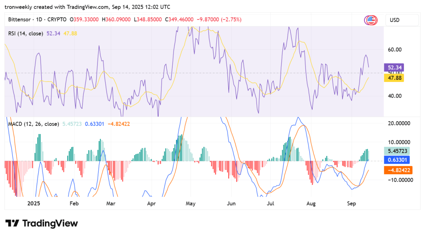Click the close price C349.46000 value
This screenshot has width=425, height=237.
(179, 19)
